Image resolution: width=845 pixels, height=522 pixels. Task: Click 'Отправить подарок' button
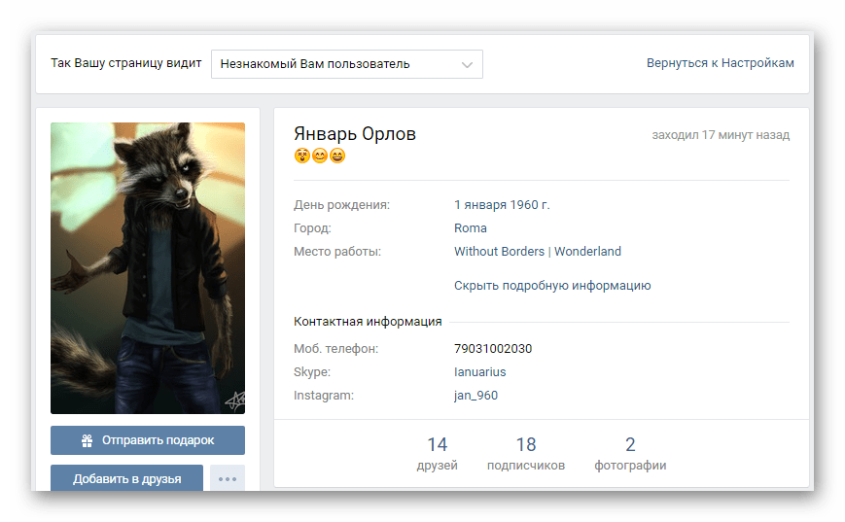pos(148,440)
